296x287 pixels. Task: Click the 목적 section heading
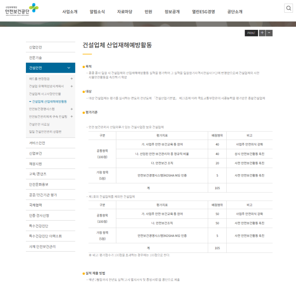(x=88, y=66)
